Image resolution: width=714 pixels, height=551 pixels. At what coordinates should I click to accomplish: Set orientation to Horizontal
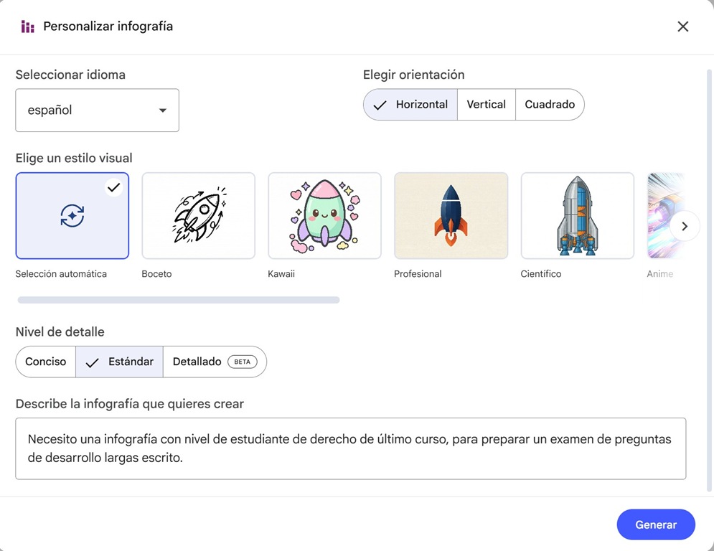coord(410,105)
